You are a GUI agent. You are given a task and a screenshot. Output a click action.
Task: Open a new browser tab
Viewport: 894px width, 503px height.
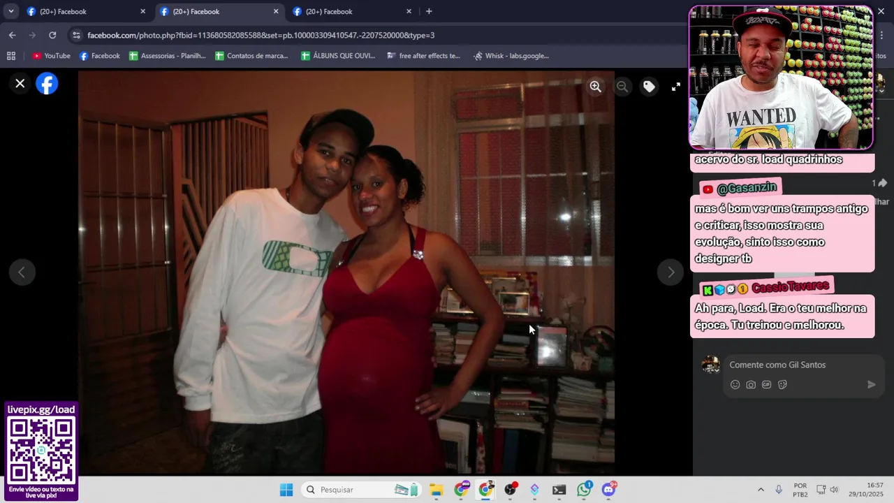[x=429, y=11]
